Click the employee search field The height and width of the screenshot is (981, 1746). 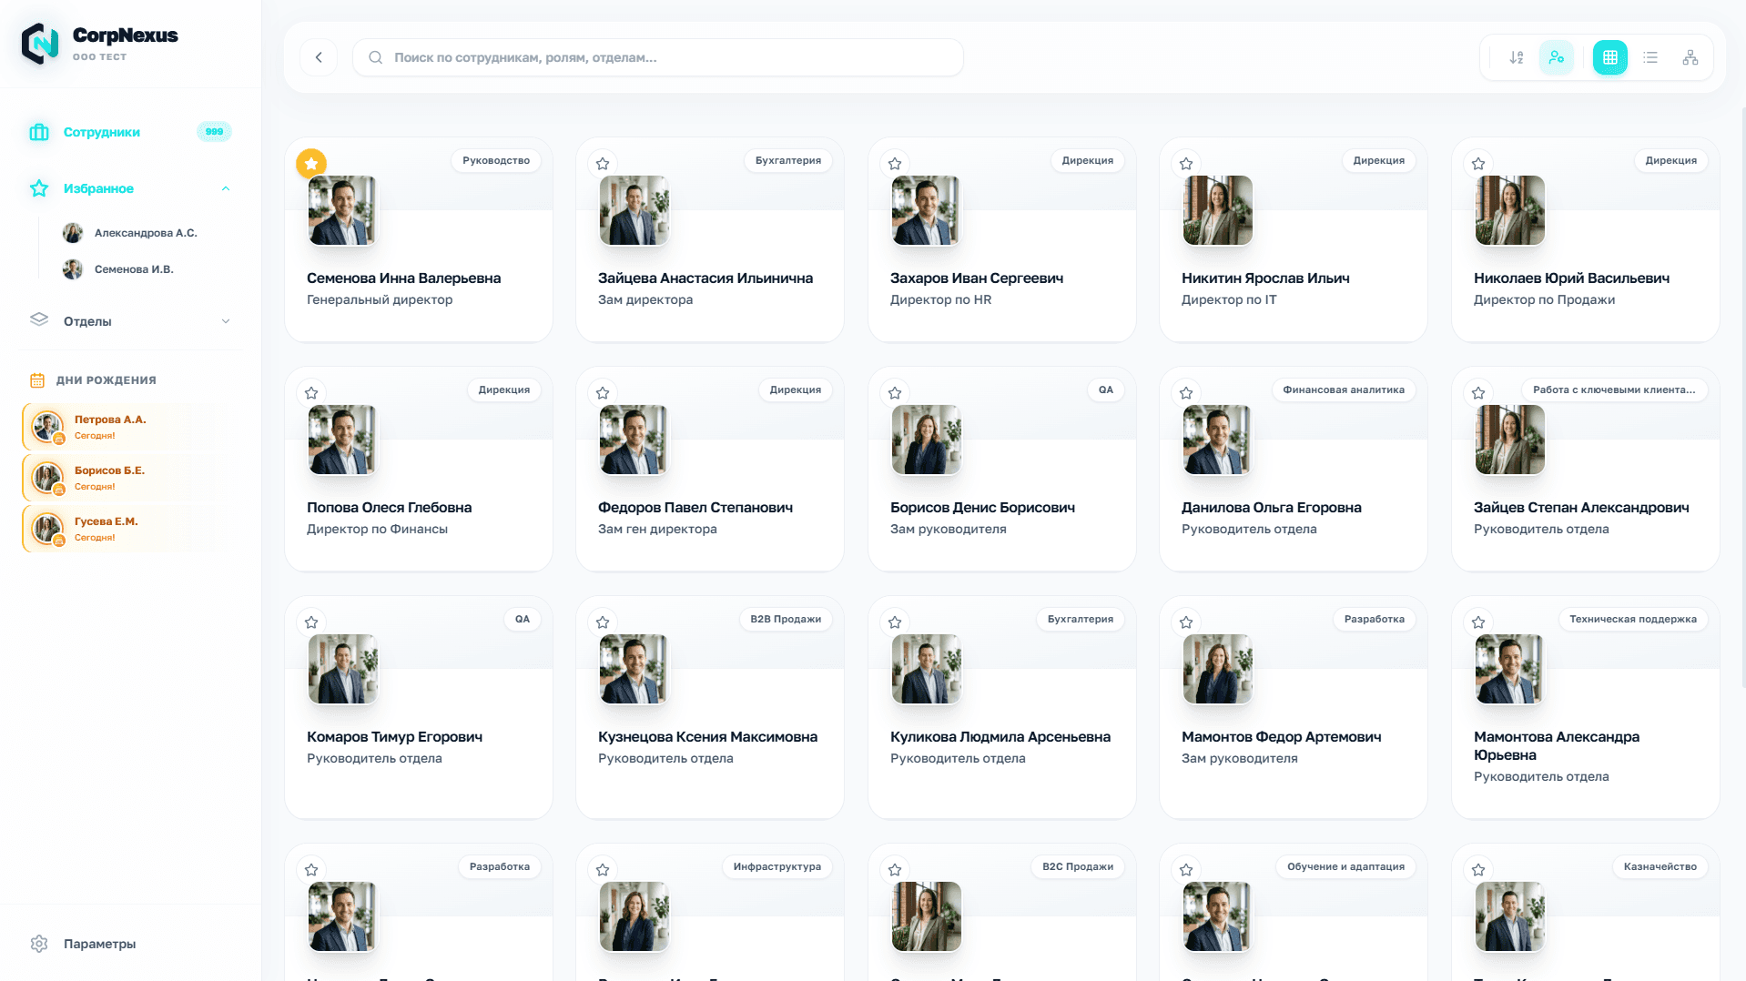[657, 57]
